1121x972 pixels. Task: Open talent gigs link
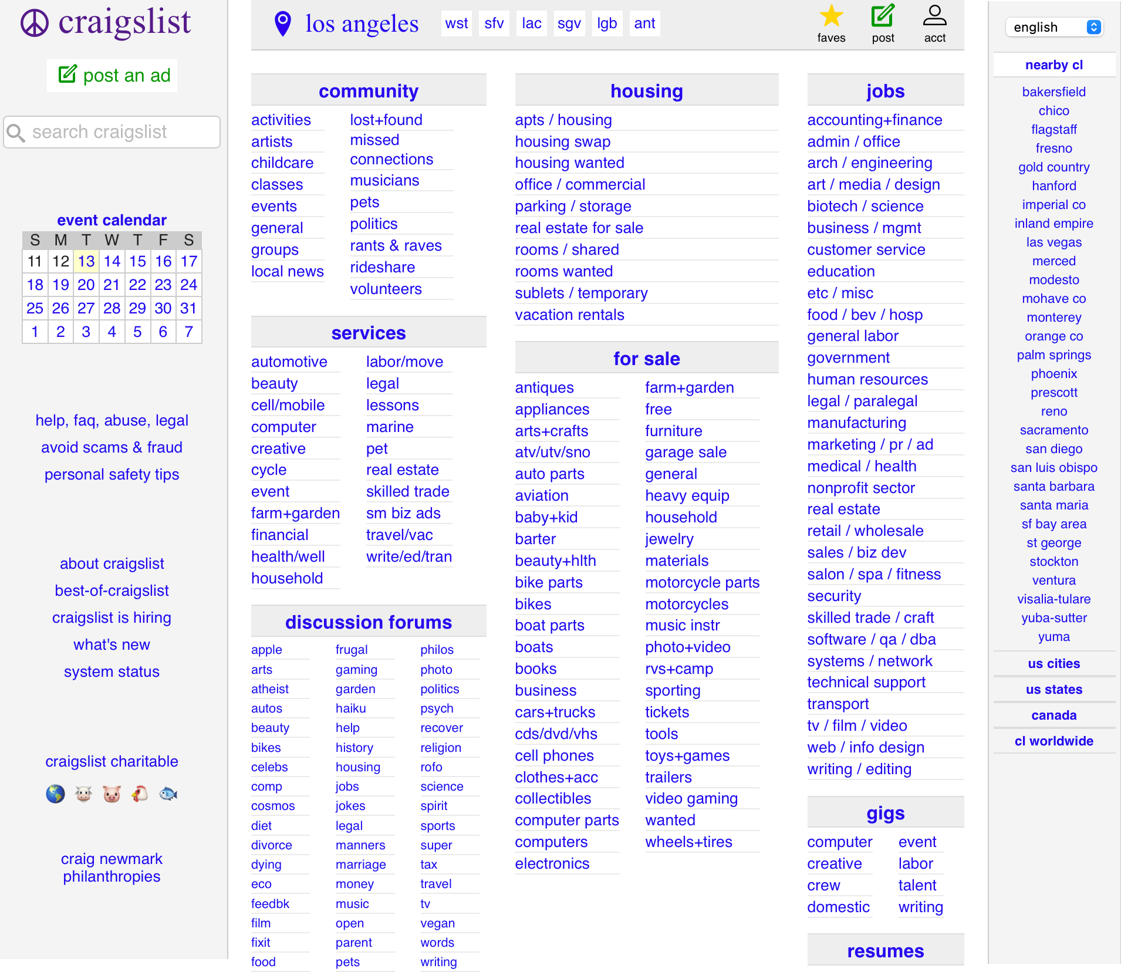click(x=917, y=886)
